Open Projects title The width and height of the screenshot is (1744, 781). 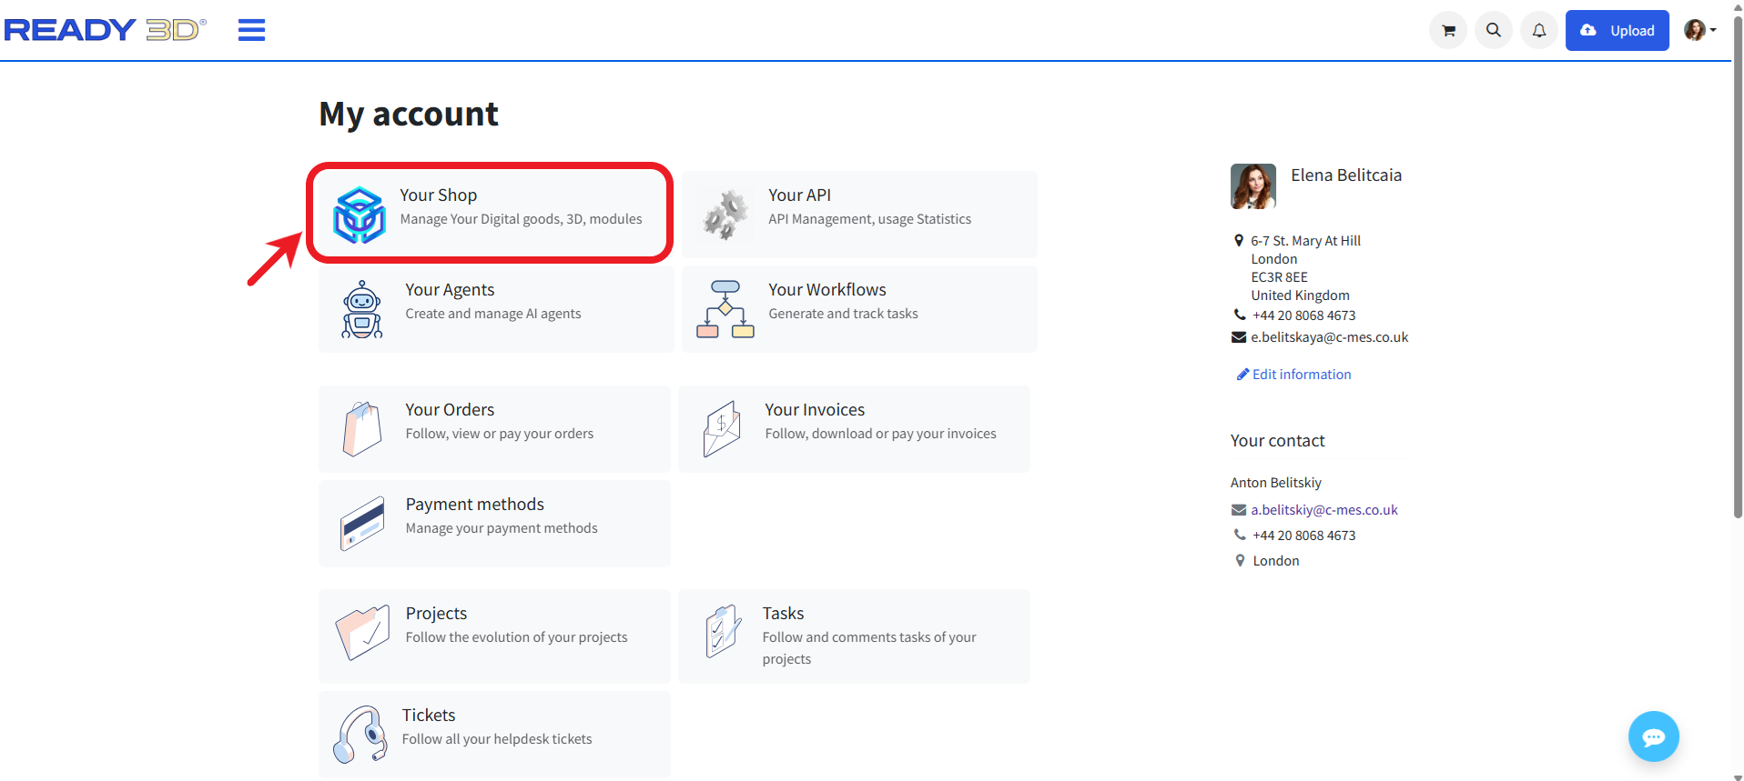(436, 613)
